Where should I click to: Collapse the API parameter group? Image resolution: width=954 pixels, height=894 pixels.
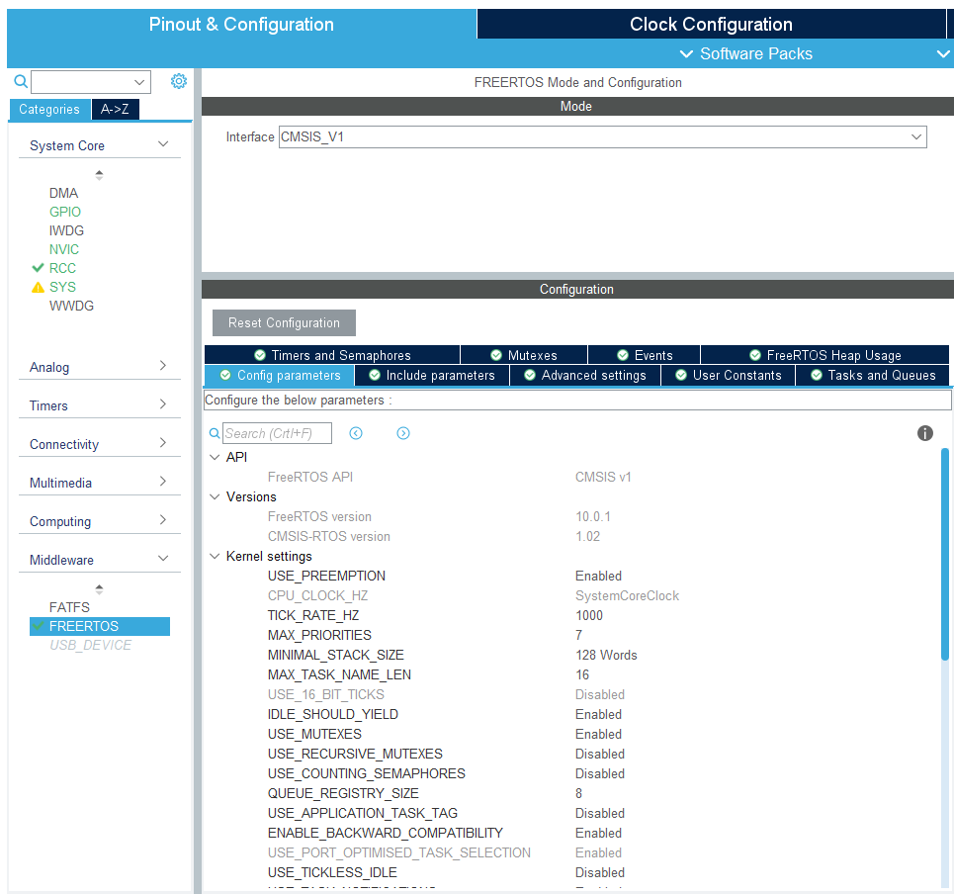click(x=215, y=457)
